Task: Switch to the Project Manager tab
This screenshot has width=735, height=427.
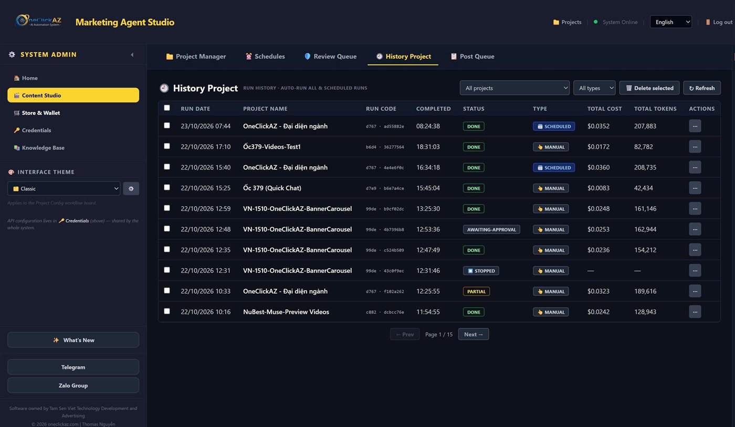Action: point(196,57)
